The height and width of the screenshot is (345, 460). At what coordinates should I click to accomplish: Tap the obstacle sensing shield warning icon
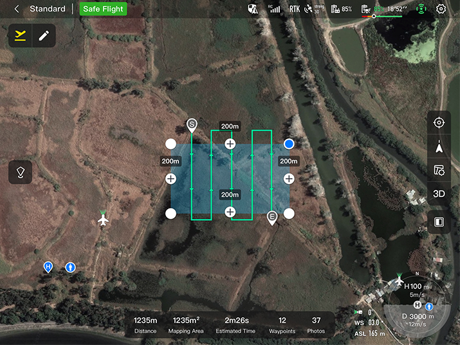(253, 9)
